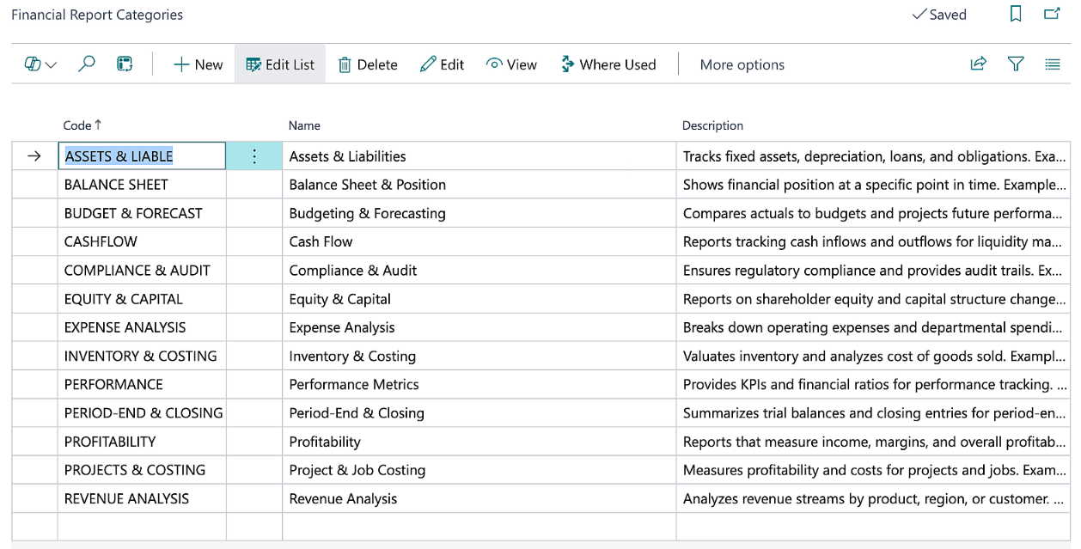Open the three-dot menu on ASSETS & LIABLE row
The image size is (1081, 549).
point(254,156)
